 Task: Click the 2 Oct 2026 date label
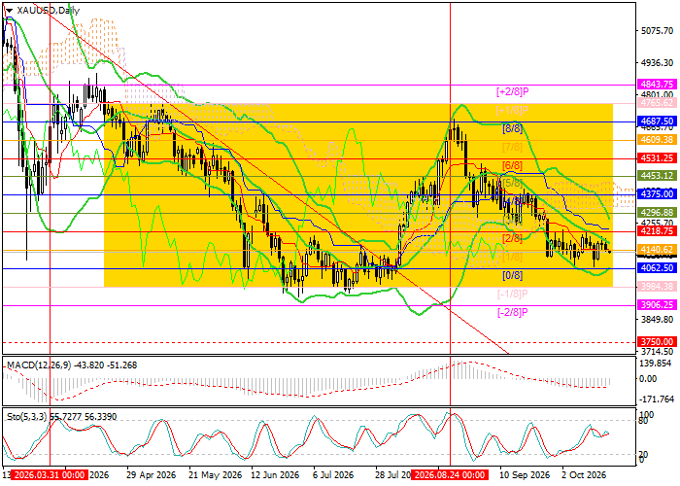[584, 474]
